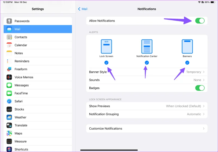Uncheck the Notification Center alert checkmark
The height and width of the screenshot is (152, 218).
click(147, 63)
